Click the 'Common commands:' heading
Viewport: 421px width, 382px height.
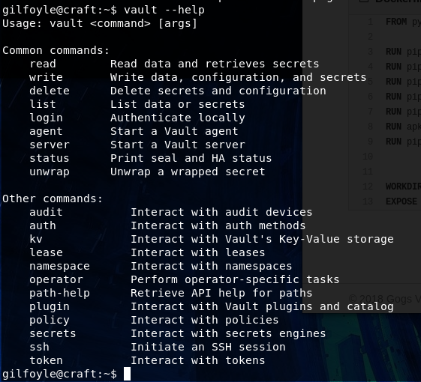[56, 50]
